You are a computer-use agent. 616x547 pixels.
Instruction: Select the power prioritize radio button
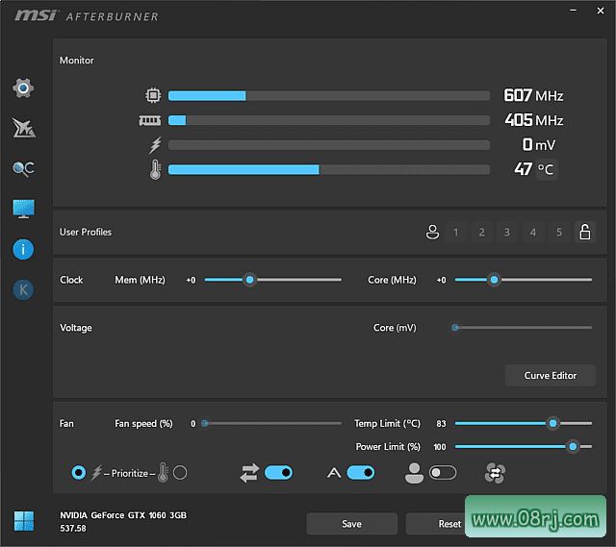(x=79, y=473)
